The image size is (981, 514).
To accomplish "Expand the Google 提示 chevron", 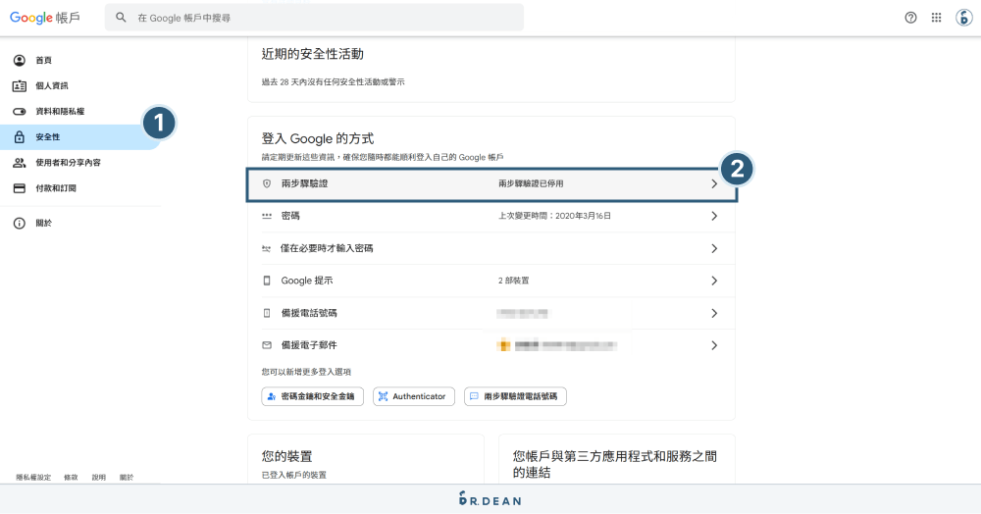I will click(714, 281).
